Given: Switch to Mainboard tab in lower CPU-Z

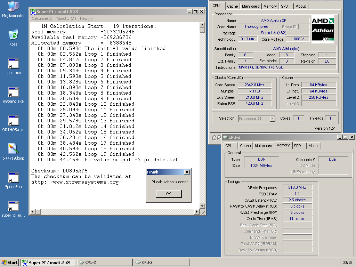Looking at the screenshot, I should pos(264,146).
